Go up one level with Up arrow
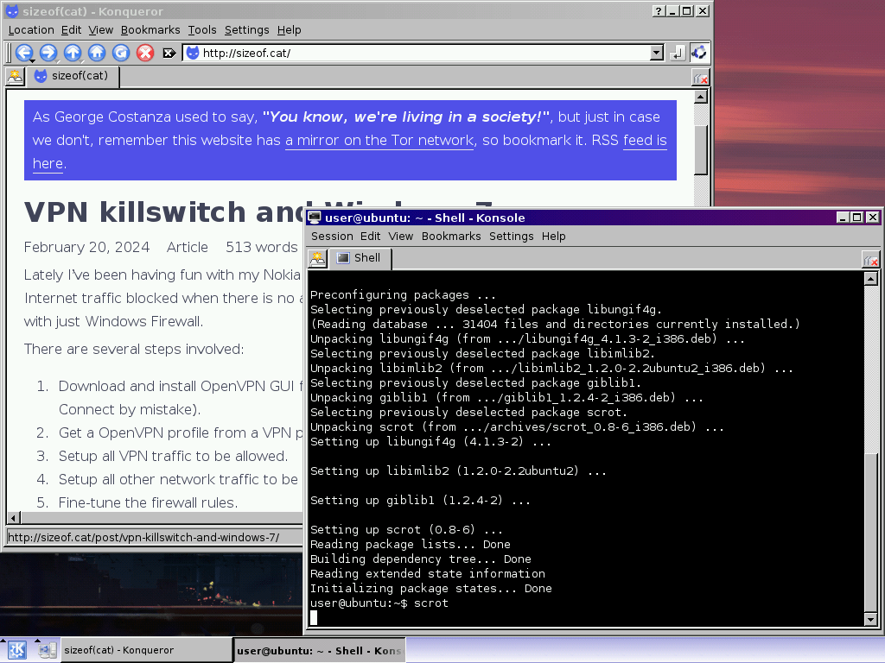The height and width of the screenshot is (663, 885). (73, 53)
